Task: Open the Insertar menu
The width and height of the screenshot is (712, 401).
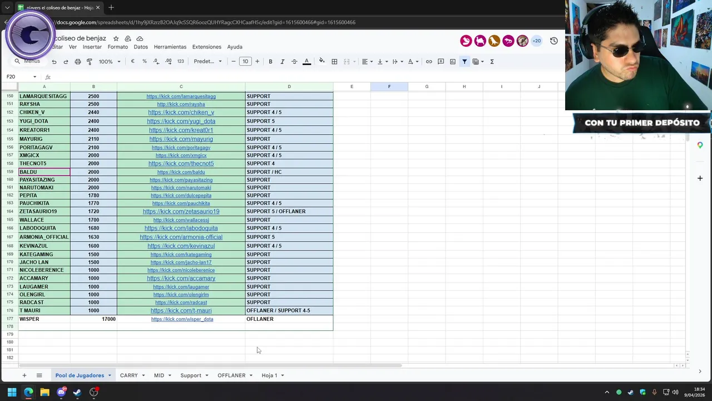Action: point(92,47)
